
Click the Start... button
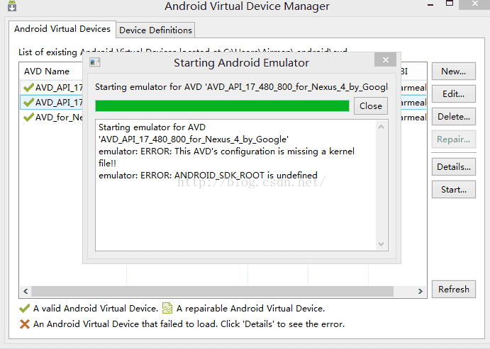[453, 190]
